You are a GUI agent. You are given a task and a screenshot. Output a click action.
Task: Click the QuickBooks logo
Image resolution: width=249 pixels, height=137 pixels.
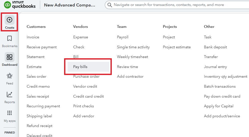[x=20, y=5]
